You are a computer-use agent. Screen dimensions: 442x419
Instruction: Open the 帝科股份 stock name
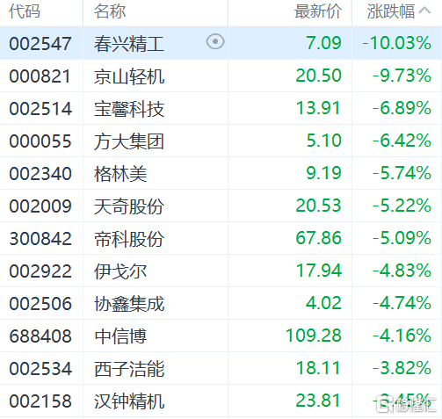click(129, 239)
